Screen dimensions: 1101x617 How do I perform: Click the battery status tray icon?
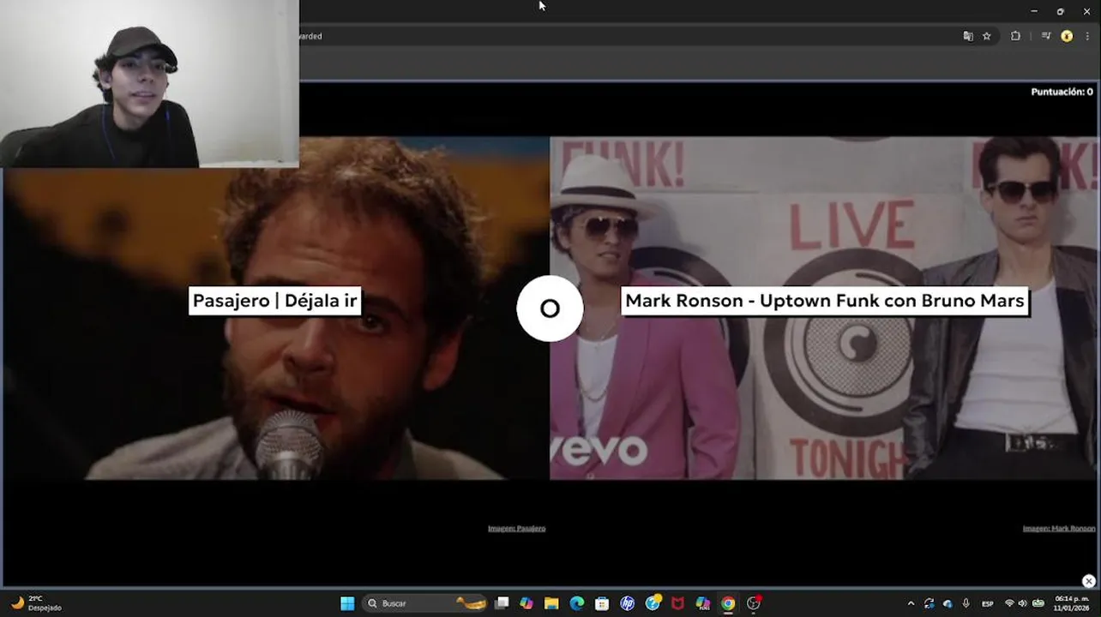point(1038,603)
